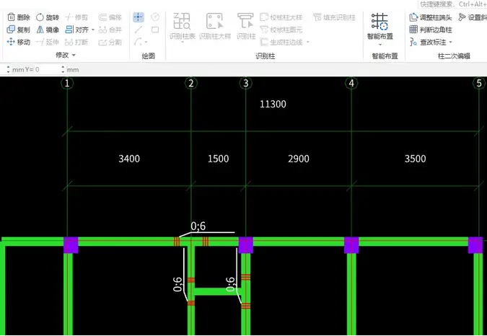The image size is (487, 336).
Task: Click the 智能布置 smart layout icon
Action: [x=379, y=22]
